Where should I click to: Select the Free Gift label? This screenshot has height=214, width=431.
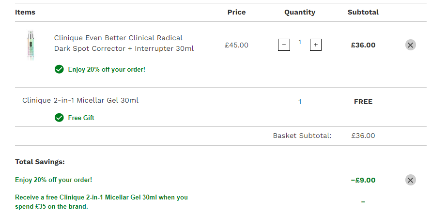pyautogui.click(x=81, y=118)
